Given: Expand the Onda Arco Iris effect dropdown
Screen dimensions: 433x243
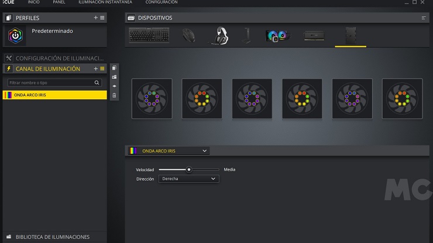Looking at the screenshot, I should (x=204, y=151).
